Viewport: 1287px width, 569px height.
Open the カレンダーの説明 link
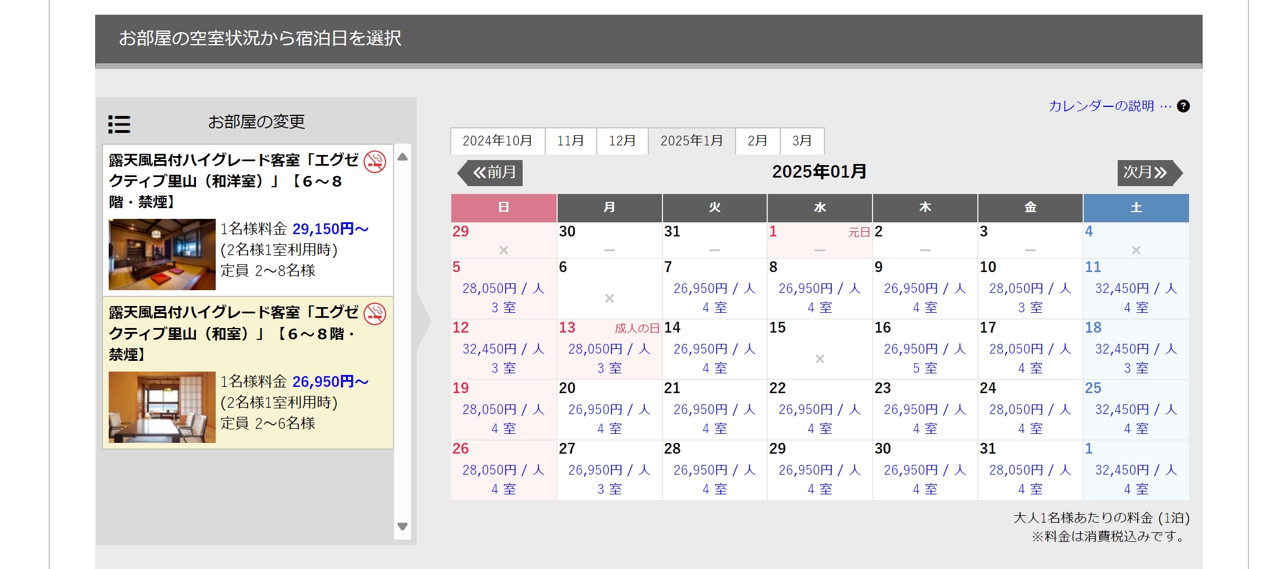(1101, 106)
